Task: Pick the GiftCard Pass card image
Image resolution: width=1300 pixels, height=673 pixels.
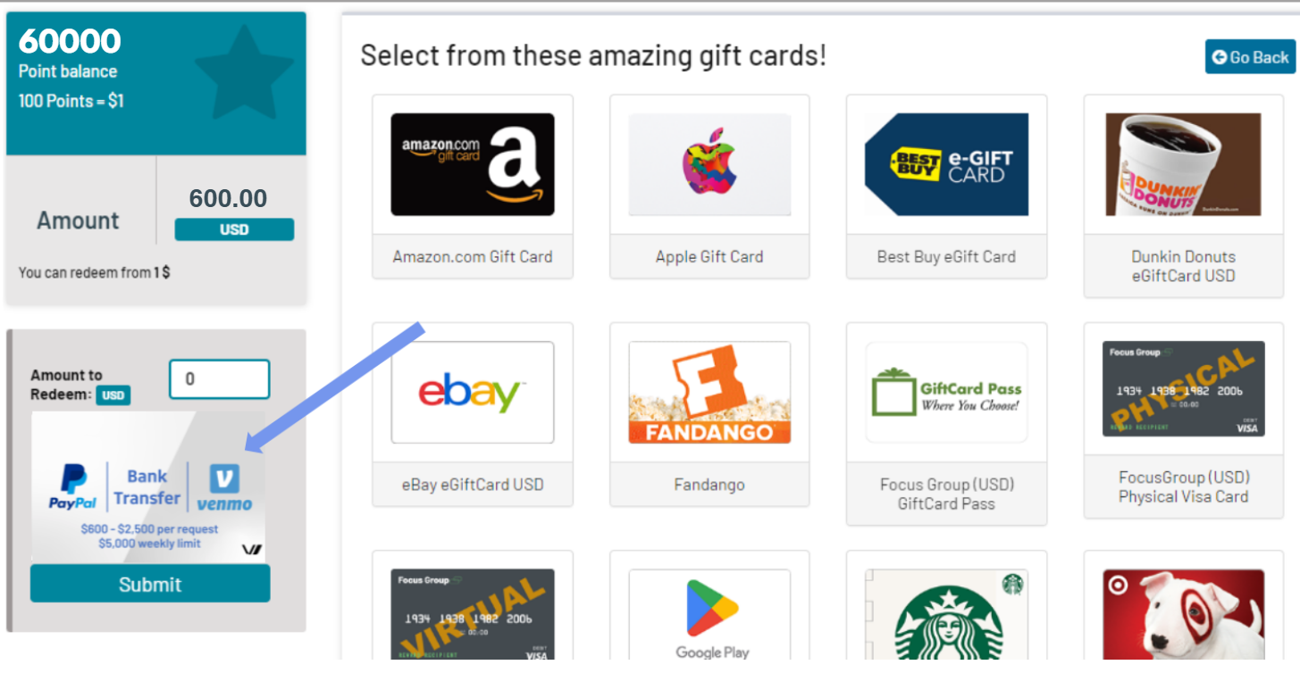Action: [946, 393]
